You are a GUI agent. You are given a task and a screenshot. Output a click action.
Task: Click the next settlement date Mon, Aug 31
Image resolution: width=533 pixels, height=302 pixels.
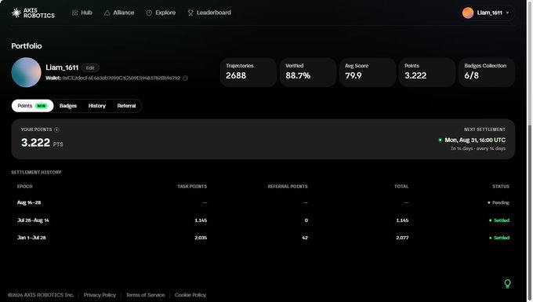click(475, 140)
